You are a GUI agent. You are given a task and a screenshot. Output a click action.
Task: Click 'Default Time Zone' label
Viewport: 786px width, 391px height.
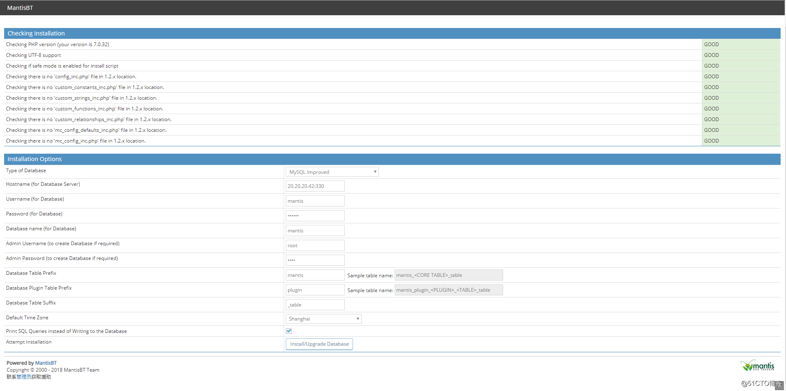(x=27, y=318)
